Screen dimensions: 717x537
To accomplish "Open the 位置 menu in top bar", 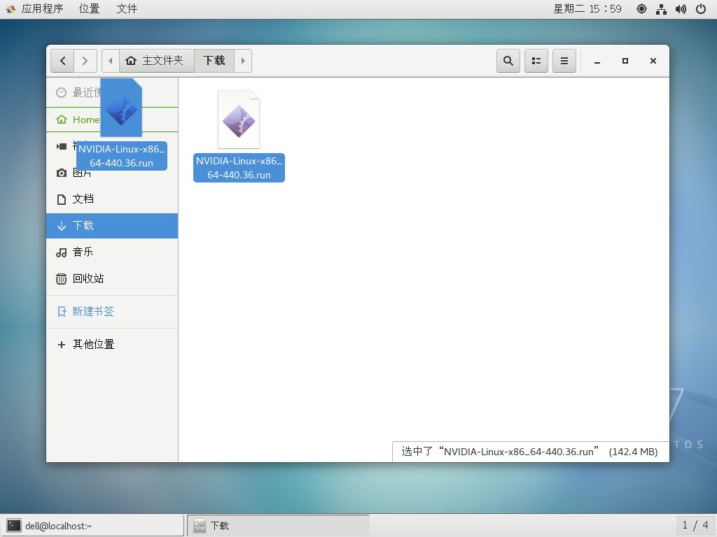I will [89, 8].
